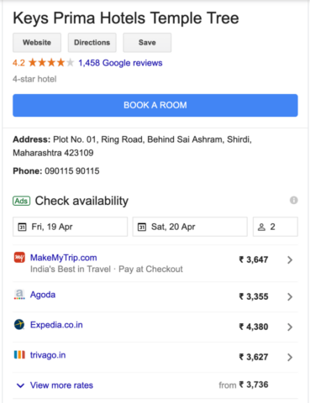The width and height of the screenshot is (310, 403).
Task: Click the check-out calendar icon
Action: tap(142, 227)
